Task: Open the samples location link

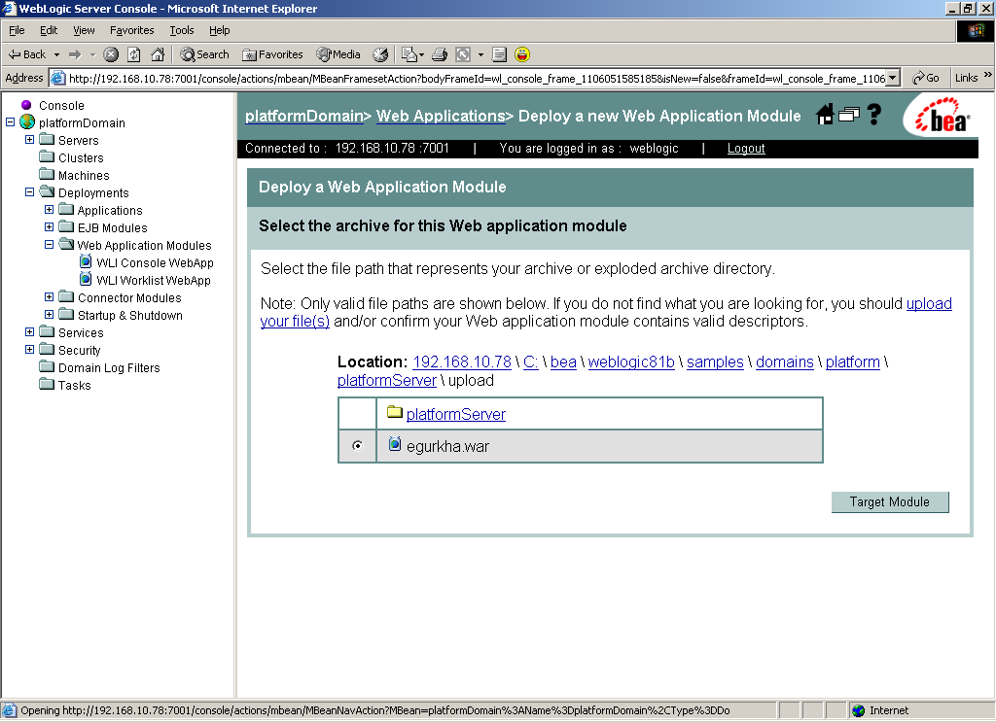Action: pyautogui.click(x=715, y=361)
